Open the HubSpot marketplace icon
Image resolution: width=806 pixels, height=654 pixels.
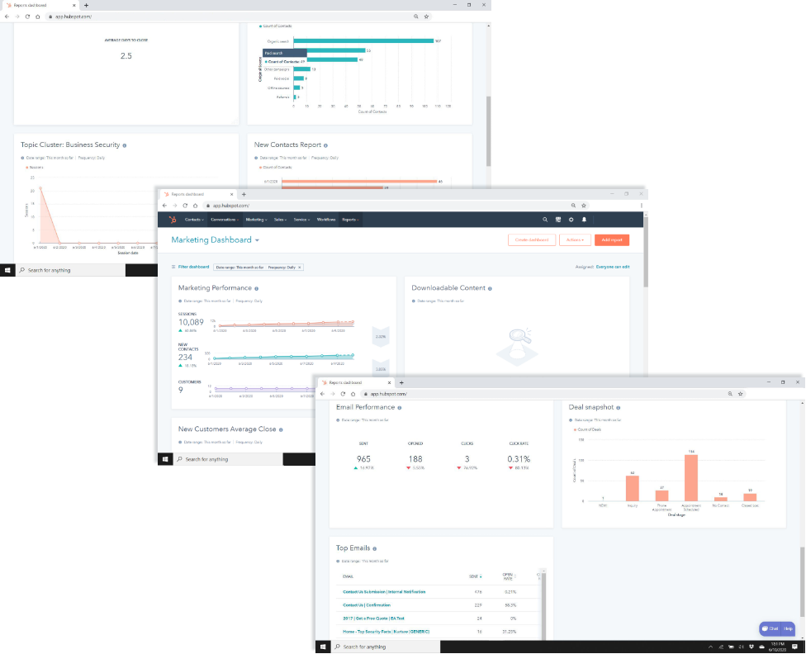[558, 220]
